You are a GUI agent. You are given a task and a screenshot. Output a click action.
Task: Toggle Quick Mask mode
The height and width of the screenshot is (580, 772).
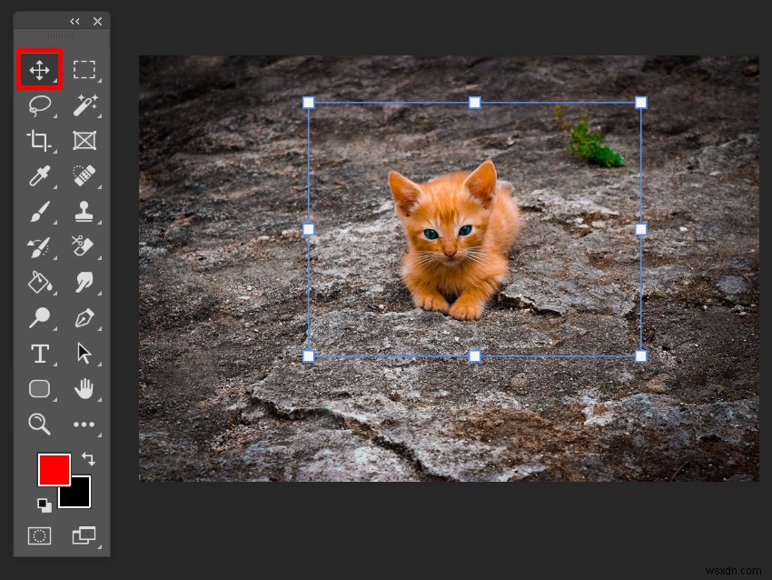[39, 536]
